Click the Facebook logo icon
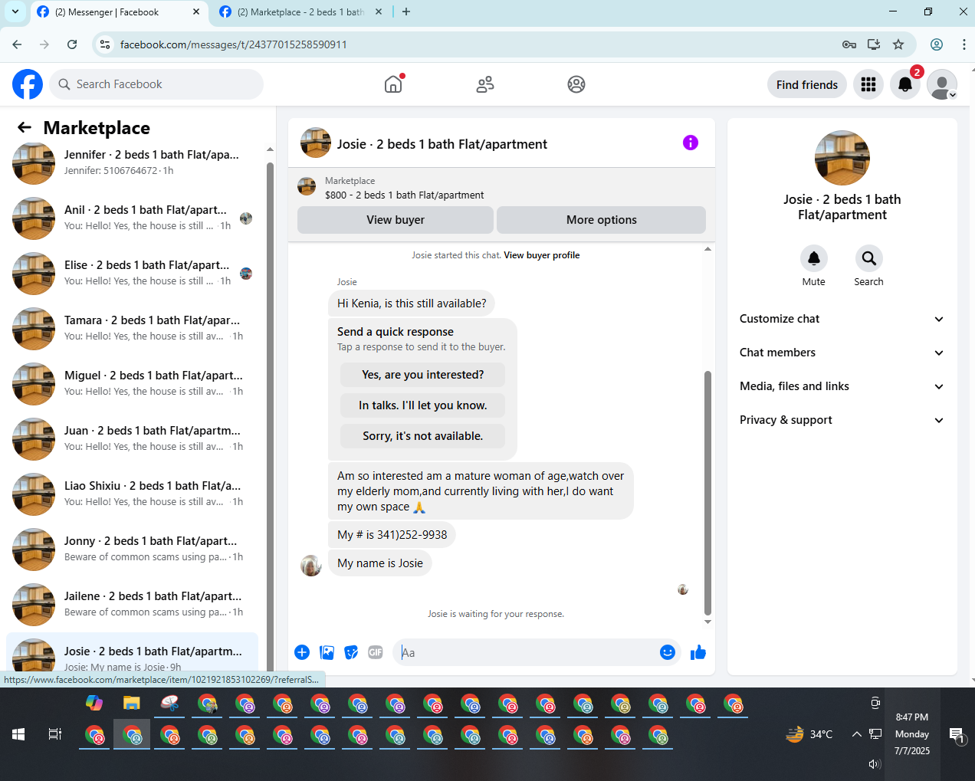This screenshot has width=975, height=781. point(28,84)
